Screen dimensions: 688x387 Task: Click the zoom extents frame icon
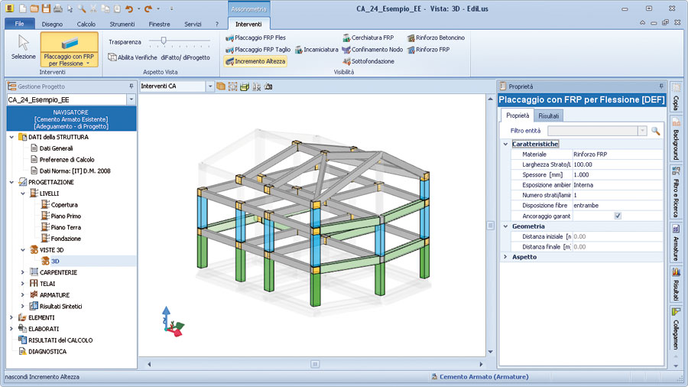pos(232,86)
